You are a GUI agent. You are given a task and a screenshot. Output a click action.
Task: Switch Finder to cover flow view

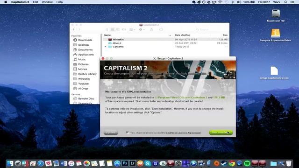click(124, 29)
